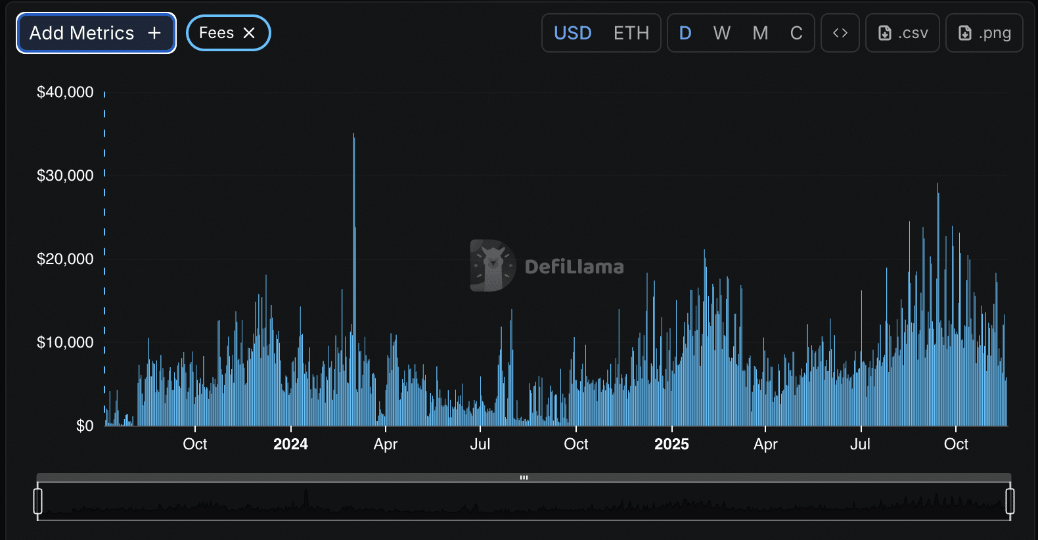Screen dimensions: 1038x540
Task: Click the .png download file icon
Action: 964,33
